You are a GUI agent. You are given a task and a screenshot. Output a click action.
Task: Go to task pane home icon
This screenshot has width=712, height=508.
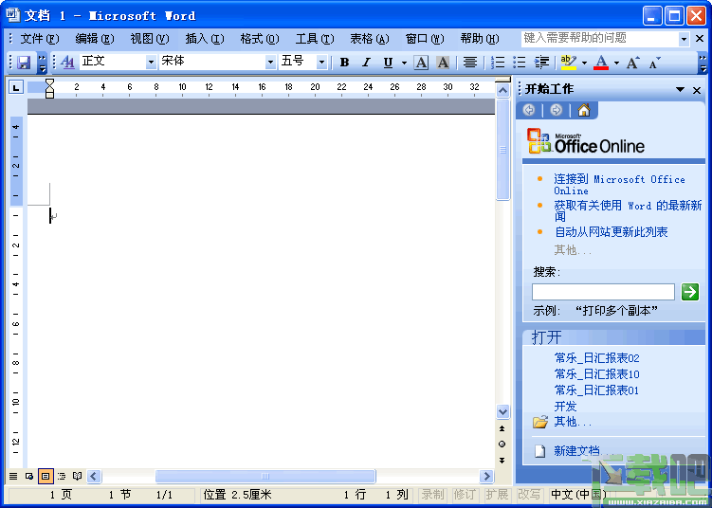[x=584, y=110]
